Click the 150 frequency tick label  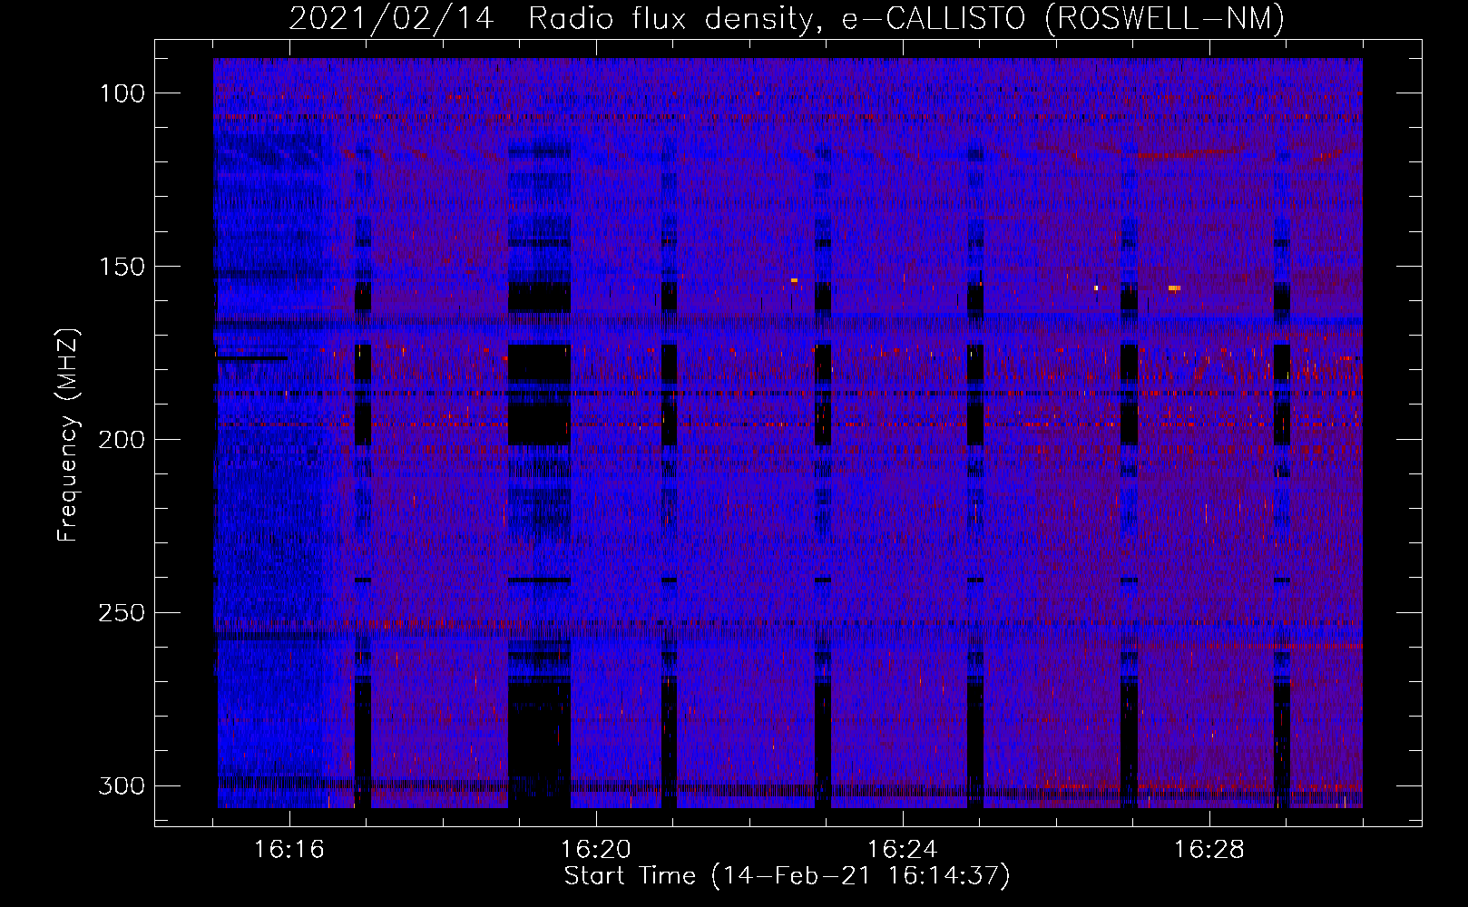coord(122,267)
